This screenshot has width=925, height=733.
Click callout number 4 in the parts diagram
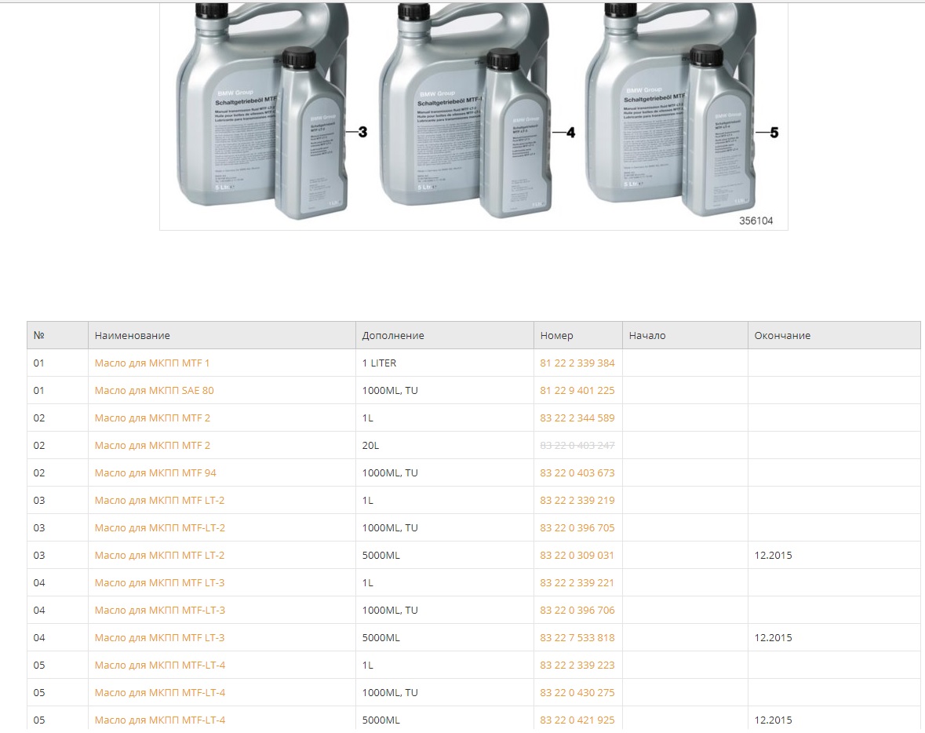click(x=570, y=133)
